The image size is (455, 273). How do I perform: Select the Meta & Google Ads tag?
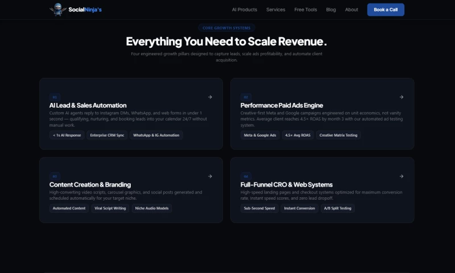click(x=260, y=135)
